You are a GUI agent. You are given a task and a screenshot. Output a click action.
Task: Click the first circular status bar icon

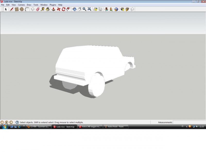(2, 122)
